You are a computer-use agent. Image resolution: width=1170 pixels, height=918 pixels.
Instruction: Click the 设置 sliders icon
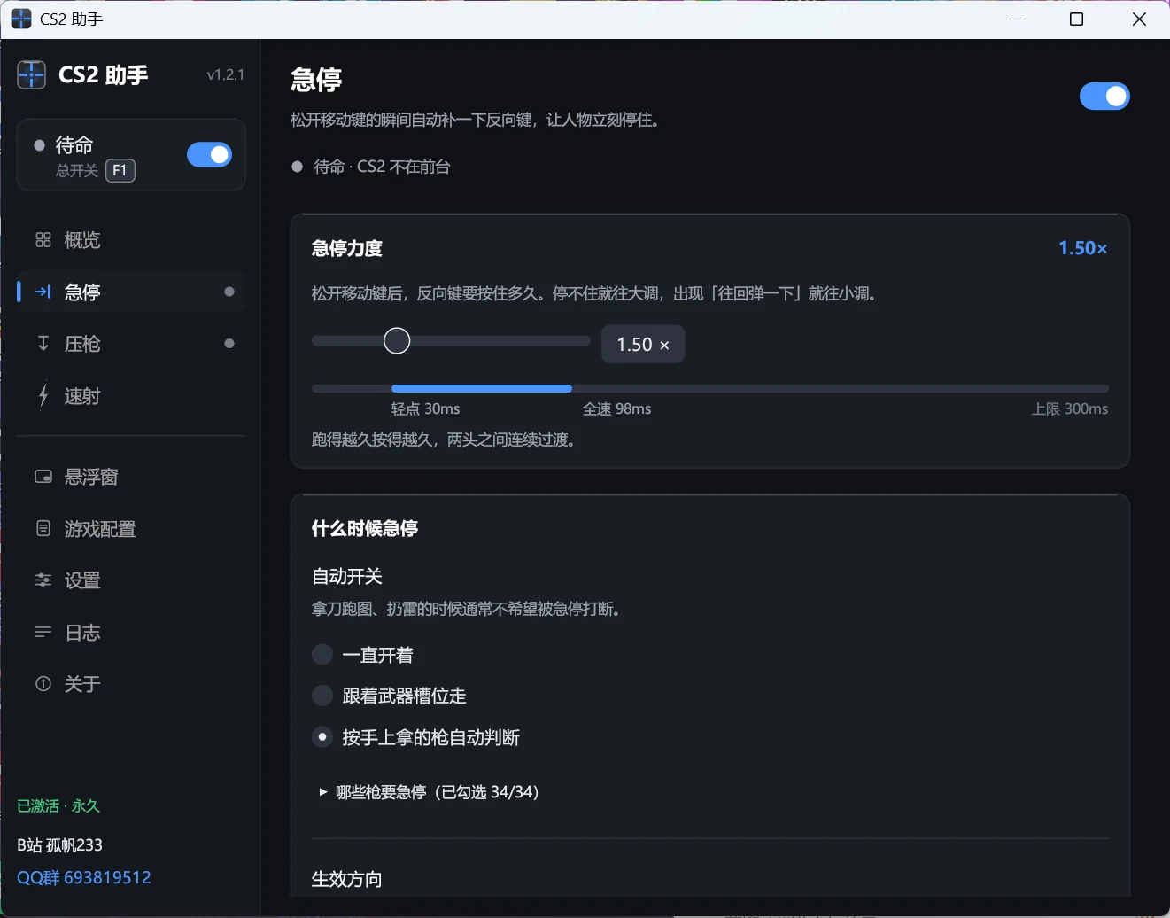(43, 580)
